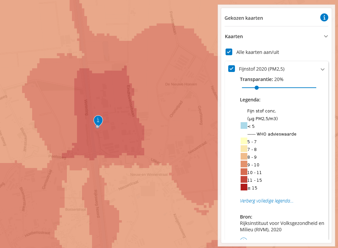
Task: Uncheck the Fijnstof 2020 (PM2,5) layer checkbox
Action: tap(231, 69)
